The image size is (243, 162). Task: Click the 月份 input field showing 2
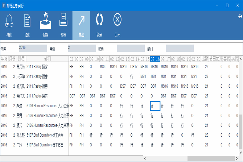82,48
